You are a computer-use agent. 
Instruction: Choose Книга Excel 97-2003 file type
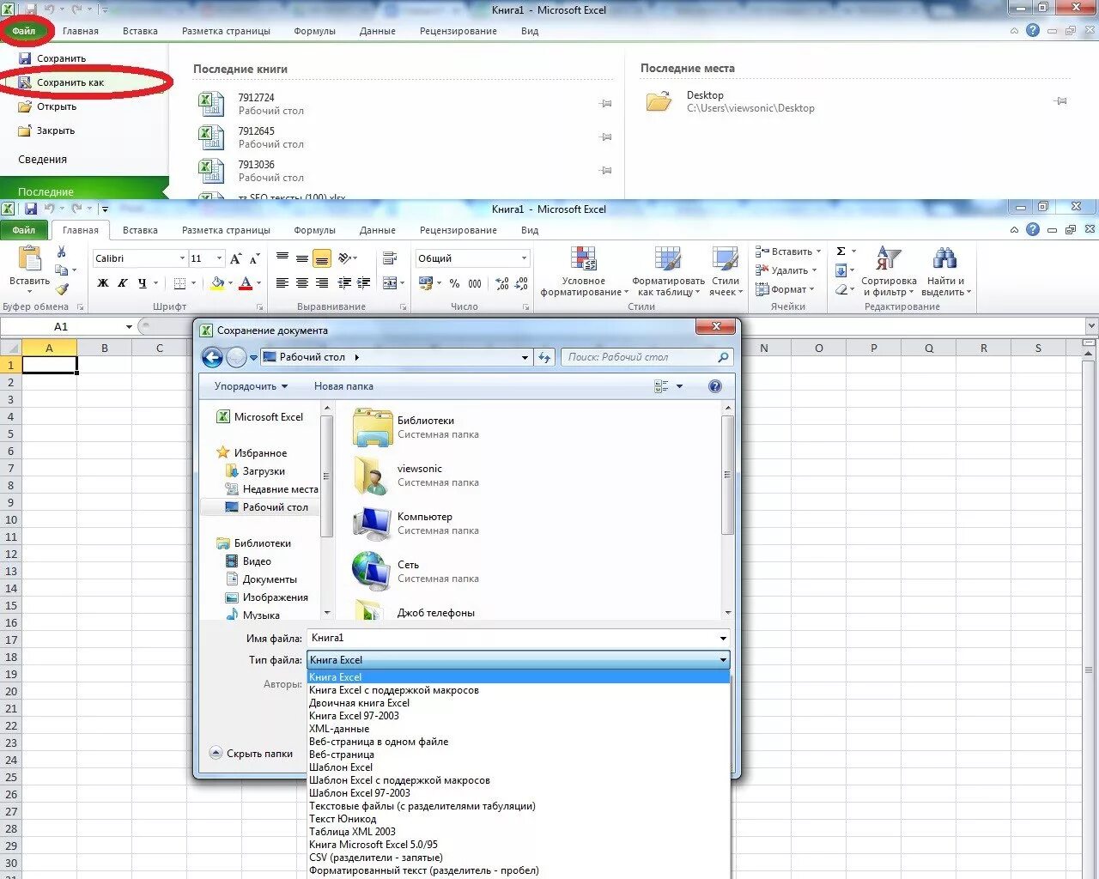[354, 716]
